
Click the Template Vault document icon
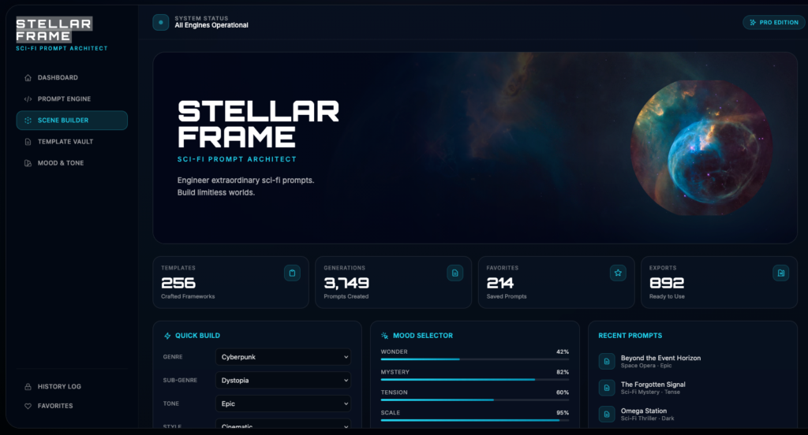click(x=28, y=142)
